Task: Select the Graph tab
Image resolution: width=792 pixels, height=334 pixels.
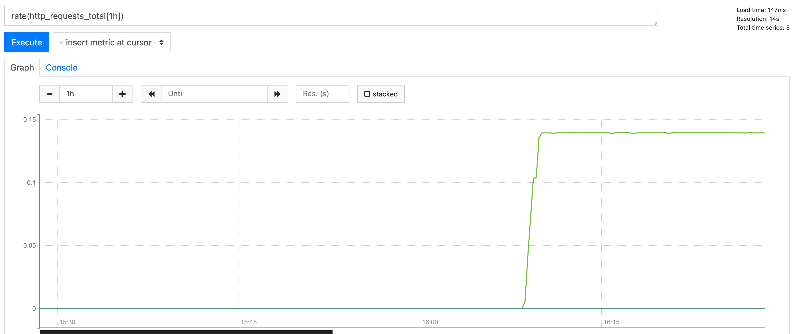Action: click(22, 68)
